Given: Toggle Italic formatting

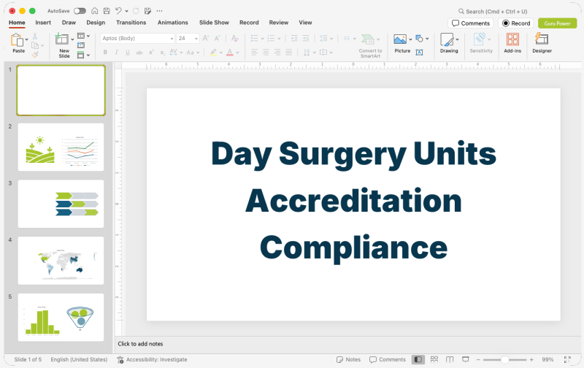Looking at the screenshot, I should [117, 52].
